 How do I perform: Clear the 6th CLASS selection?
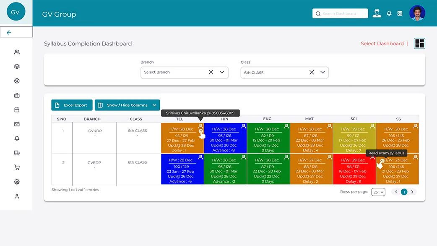312,72
